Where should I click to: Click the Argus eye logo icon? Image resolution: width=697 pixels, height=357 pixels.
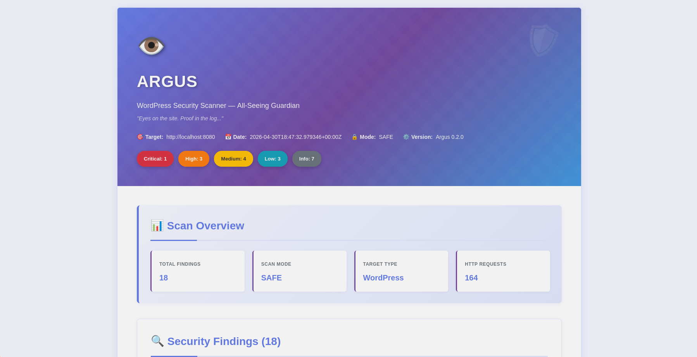152,46
